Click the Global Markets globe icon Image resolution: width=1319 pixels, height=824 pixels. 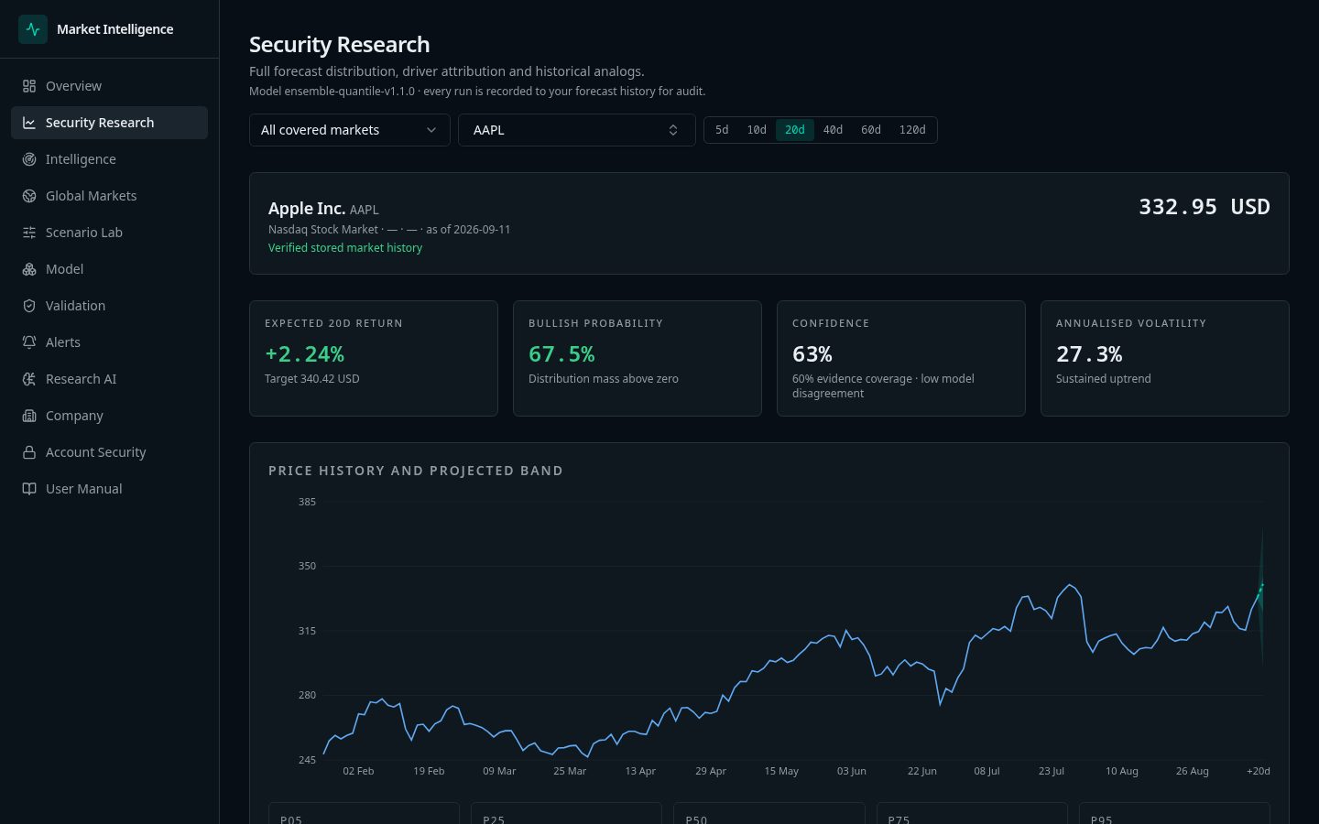[29, 196]
